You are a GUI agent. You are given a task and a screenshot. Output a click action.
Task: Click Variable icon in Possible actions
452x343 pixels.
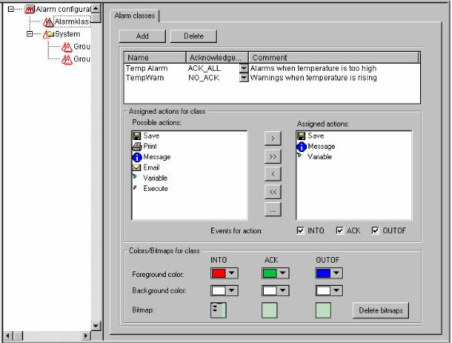[x=135, y=177]
